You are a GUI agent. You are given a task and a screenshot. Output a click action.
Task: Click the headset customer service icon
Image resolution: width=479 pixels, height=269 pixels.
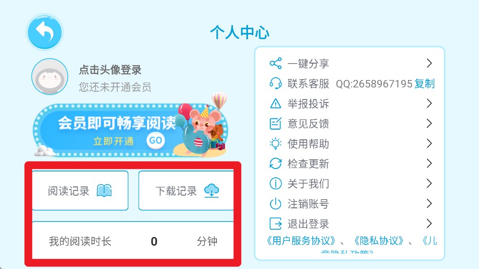click(276, 83)
